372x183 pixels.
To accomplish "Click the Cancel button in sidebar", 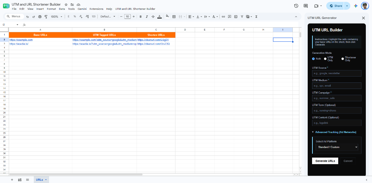I will 348,161.
